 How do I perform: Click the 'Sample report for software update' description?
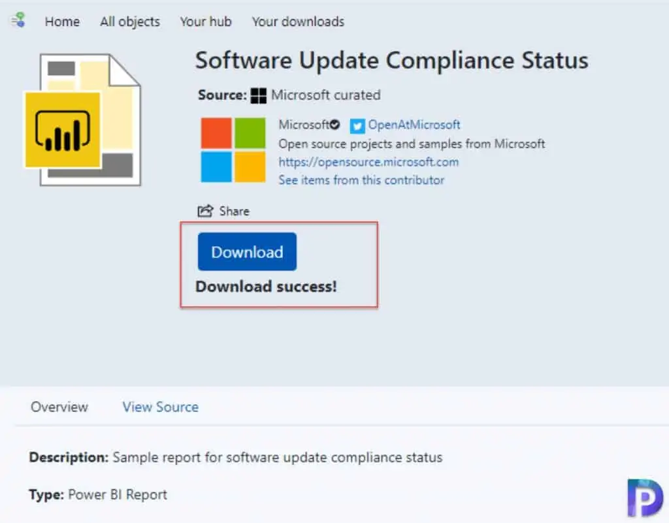277,457
